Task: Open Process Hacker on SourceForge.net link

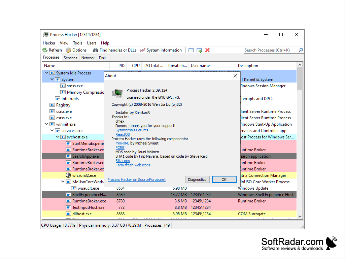Action: point(136,180)
